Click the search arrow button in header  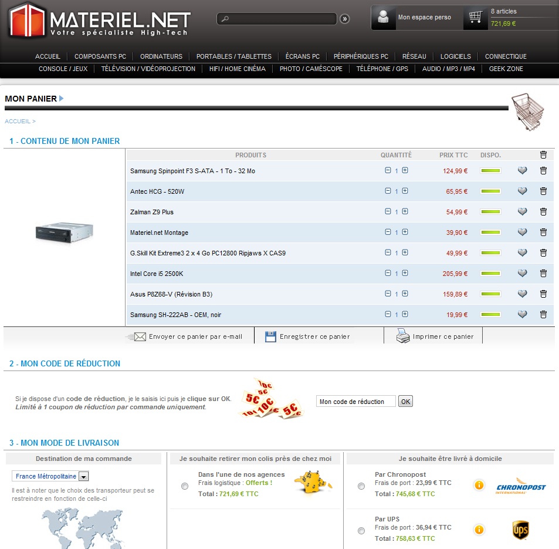(x=344, y=19)
